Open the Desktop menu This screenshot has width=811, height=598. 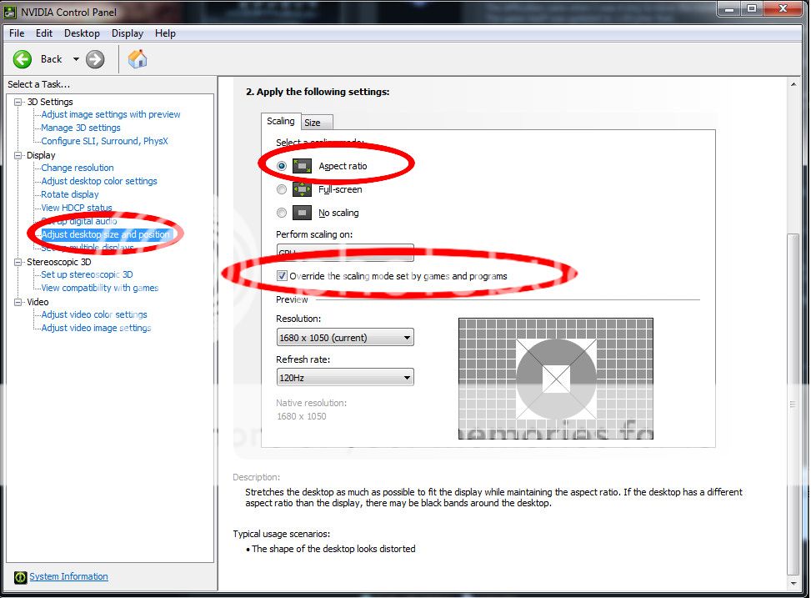point(82,33)
